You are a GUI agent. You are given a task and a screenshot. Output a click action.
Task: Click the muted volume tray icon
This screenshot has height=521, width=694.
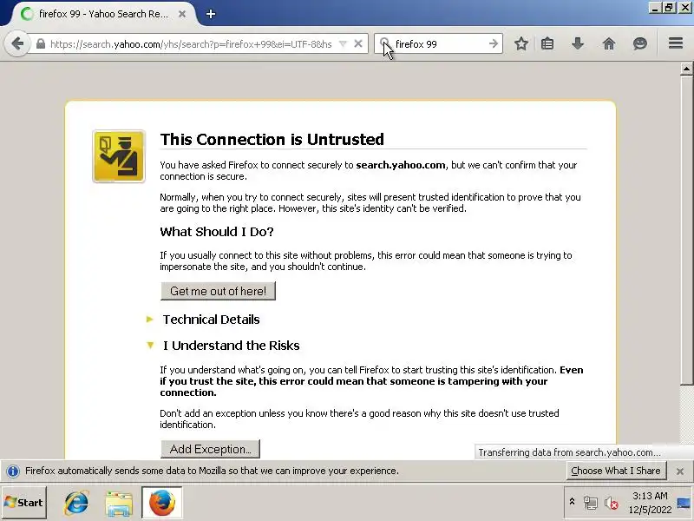[x=612, y=503]
